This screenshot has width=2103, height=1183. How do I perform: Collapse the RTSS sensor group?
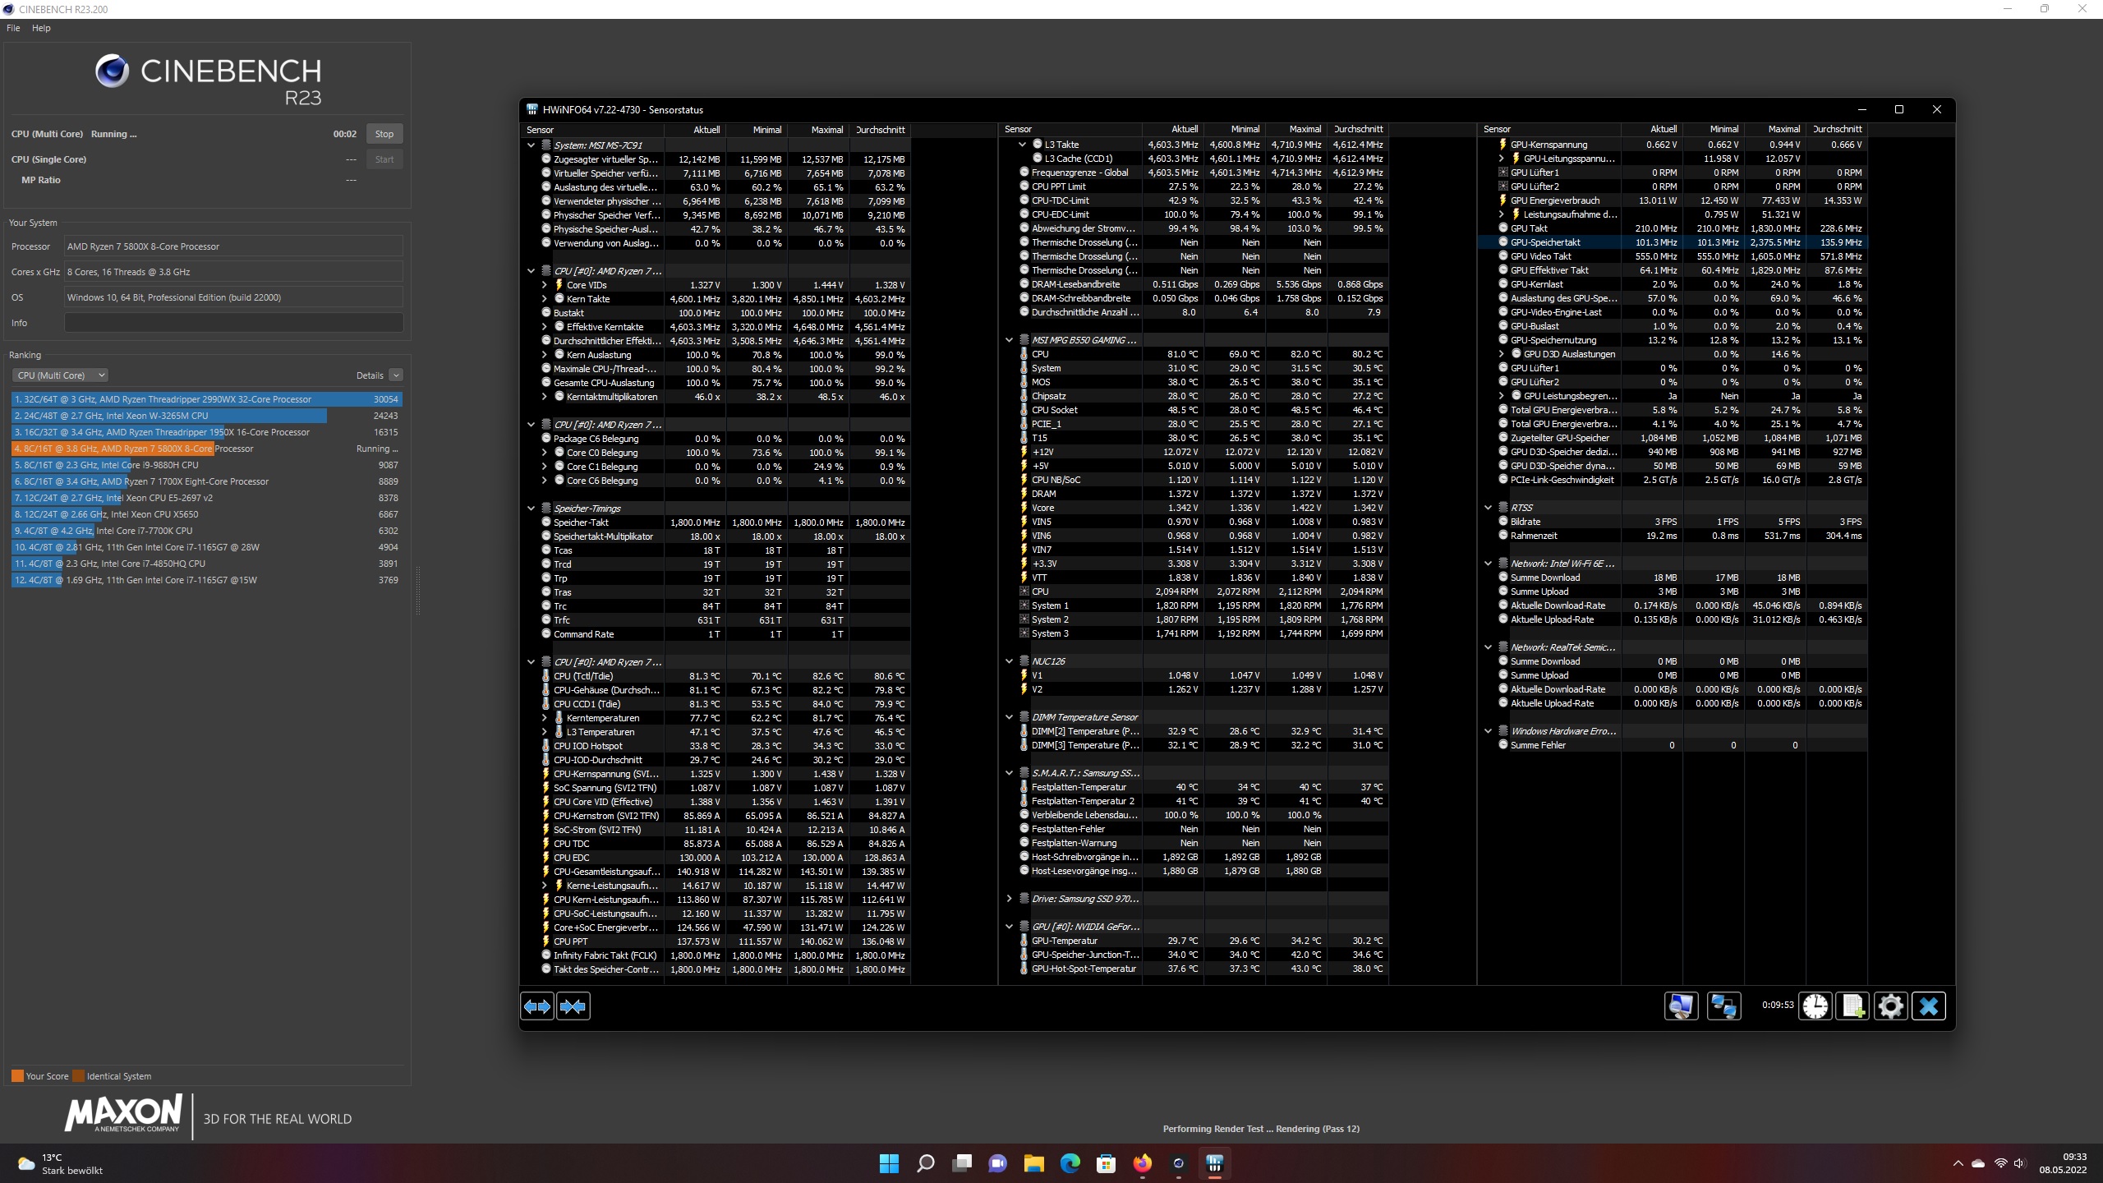click(1488, 508)
